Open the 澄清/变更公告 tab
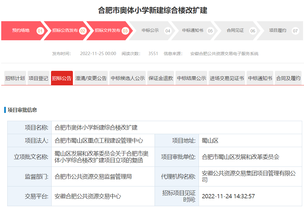The width and height of the screenshot is (304, 211). click(91, 78)
